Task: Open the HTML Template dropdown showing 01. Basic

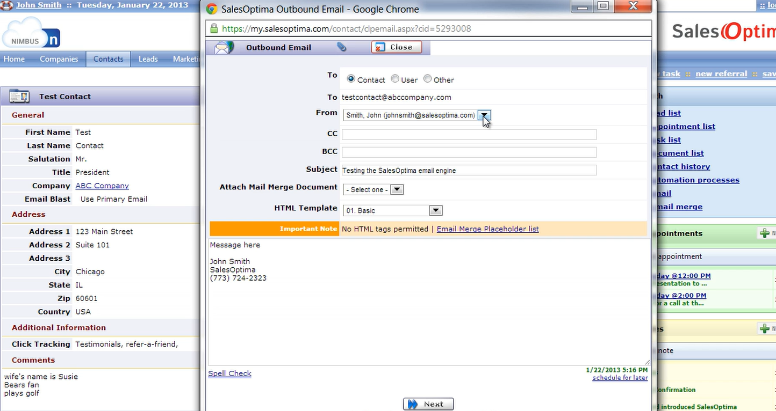Action: tap(435, 210)
